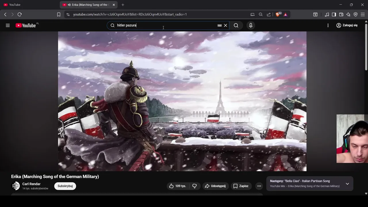Click the Następny Bella Ciao next-up title

click(x=300, y=181)
